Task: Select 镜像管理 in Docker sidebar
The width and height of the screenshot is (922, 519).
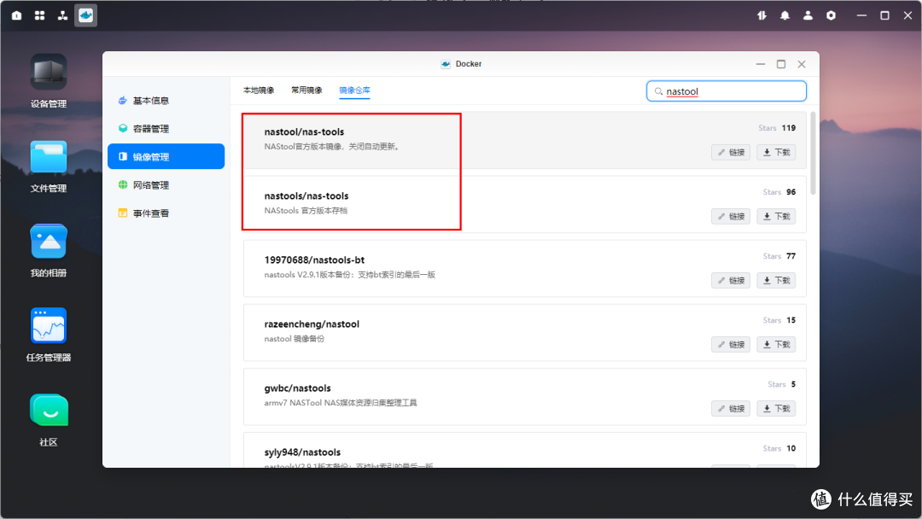Action: (166, 156)
